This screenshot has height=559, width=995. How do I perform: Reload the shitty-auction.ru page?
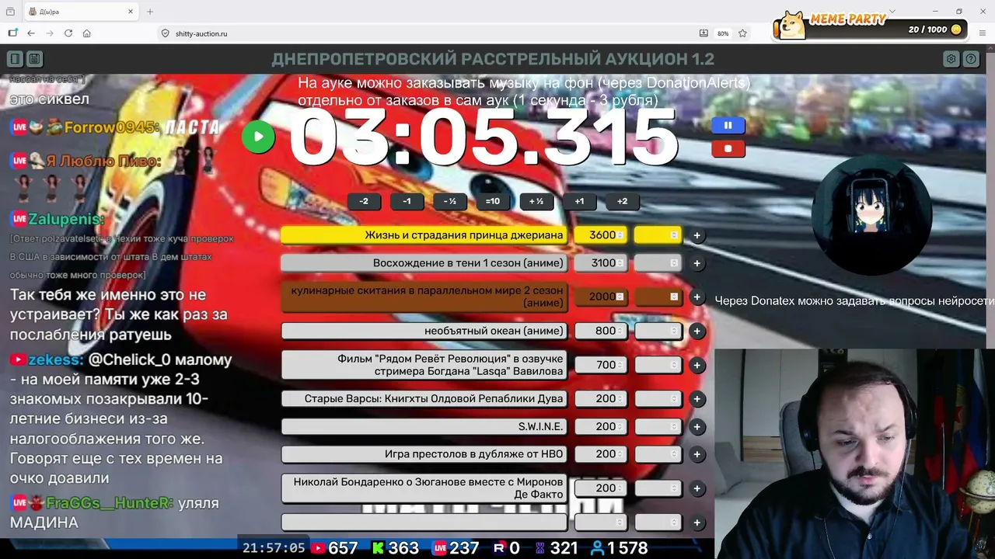tap(68, 33)
